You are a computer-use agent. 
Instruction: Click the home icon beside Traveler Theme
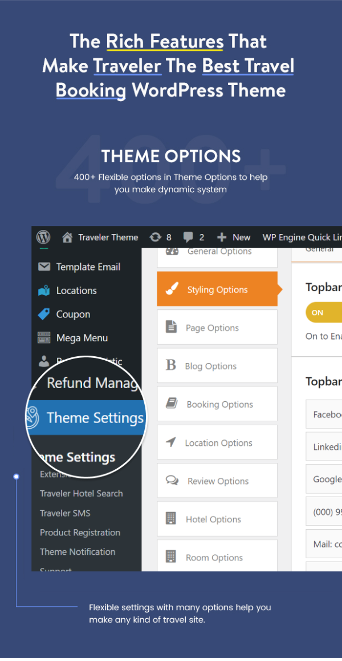point(68,237)
